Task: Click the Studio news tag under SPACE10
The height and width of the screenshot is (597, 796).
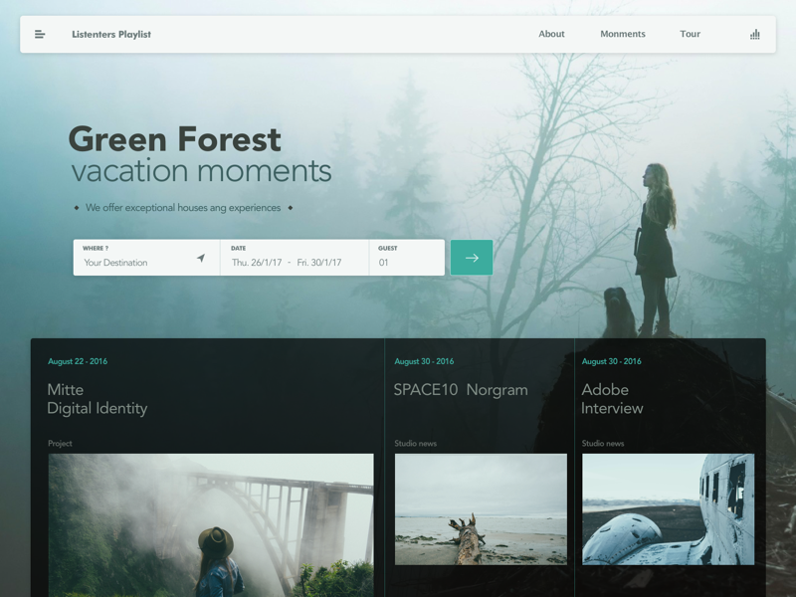Action: click(416, 443)
